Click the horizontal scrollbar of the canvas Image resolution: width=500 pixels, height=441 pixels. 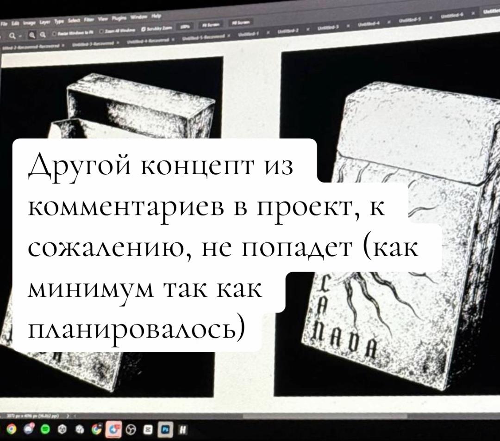325,416
